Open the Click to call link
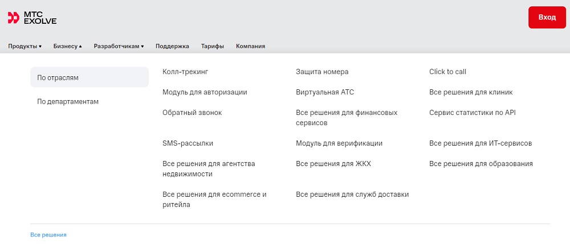 click(x=447, y=72)
